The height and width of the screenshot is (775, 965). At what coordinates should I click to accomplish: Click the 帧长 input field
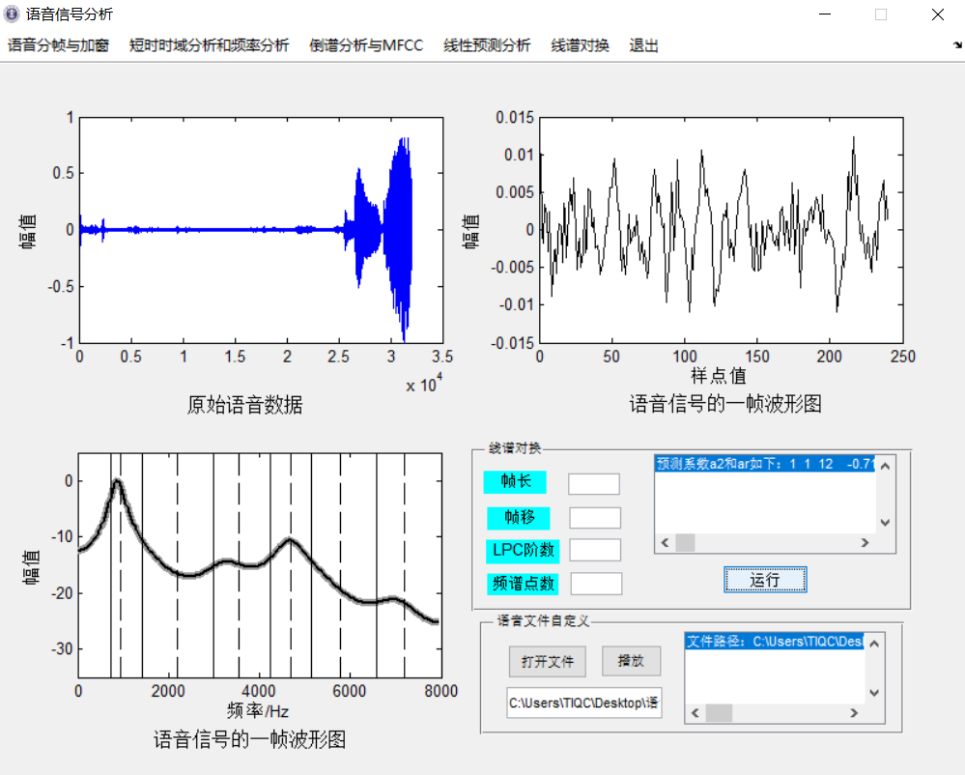(x=594, y=484)
